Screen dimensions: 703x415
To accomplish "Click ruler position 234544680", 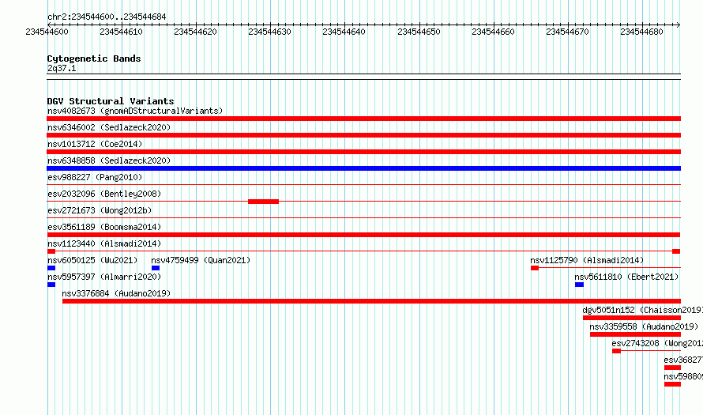I will pos(642,32).
